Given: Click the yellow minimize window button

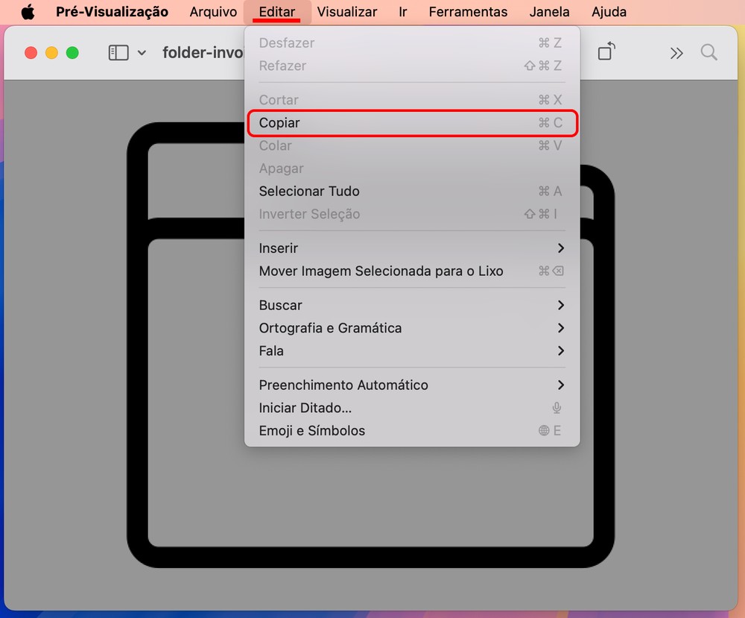Looking at the screenshot, I should [x=51, y=53].
